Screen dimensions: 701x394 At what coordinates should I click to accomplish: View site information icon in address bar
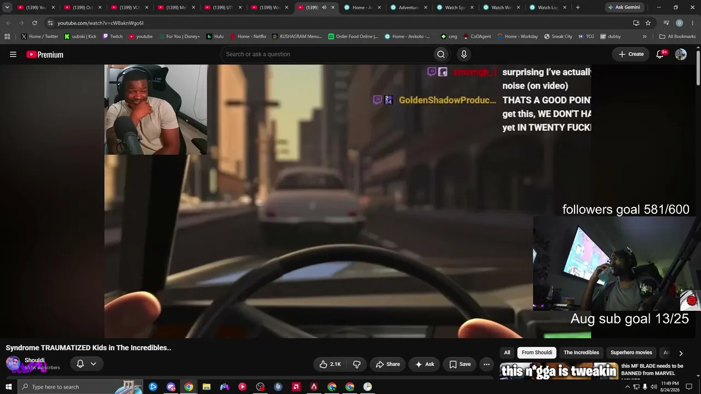click(x=50, y=23)
